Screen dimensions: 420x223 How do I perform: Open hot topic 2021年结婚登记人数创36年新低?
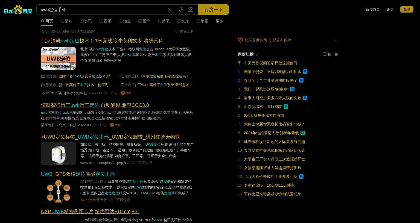coord(272,133)
